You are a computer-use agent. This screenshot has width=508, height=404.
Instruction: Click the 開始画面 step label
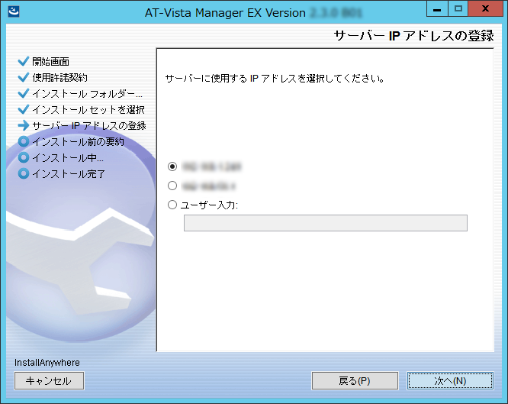51,61
